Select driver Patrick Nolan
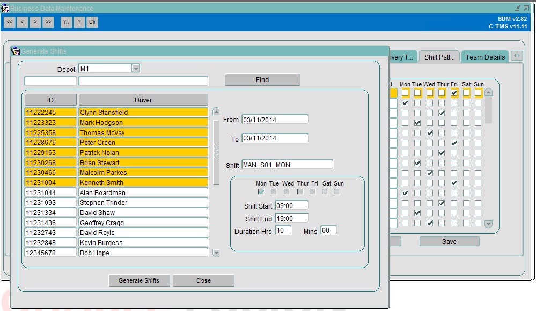 (143, 152)
